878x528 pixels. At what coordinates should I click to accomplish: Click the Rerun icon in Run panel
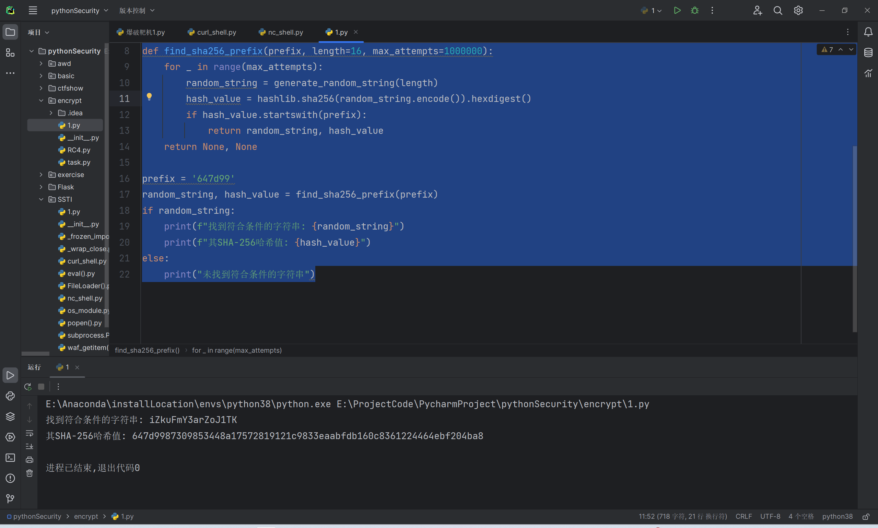point(28,386)
